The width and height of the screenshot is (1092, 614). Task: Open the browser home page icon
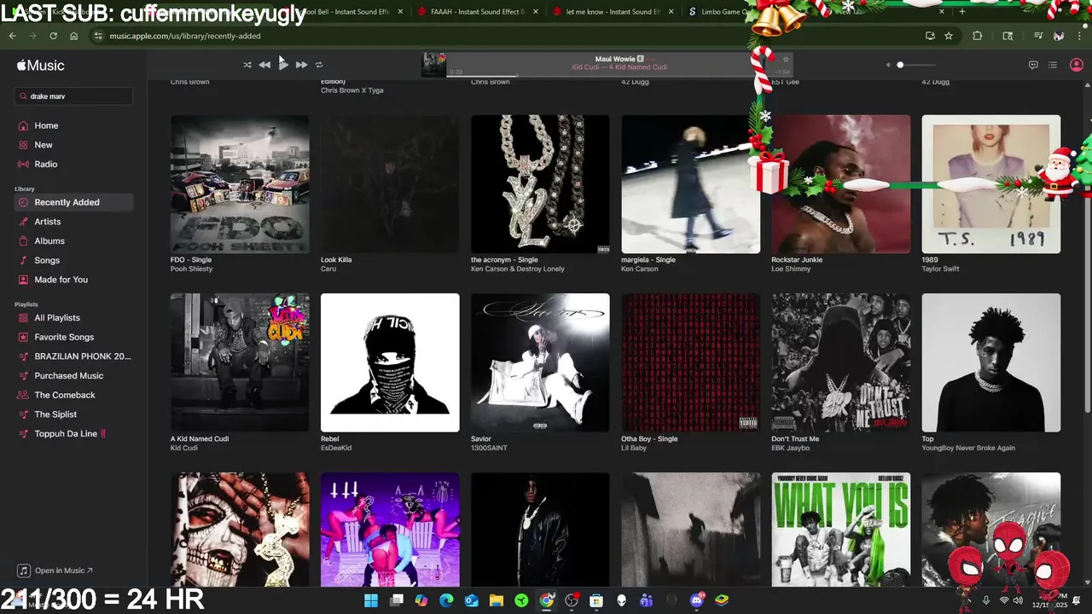pos(73,36)
